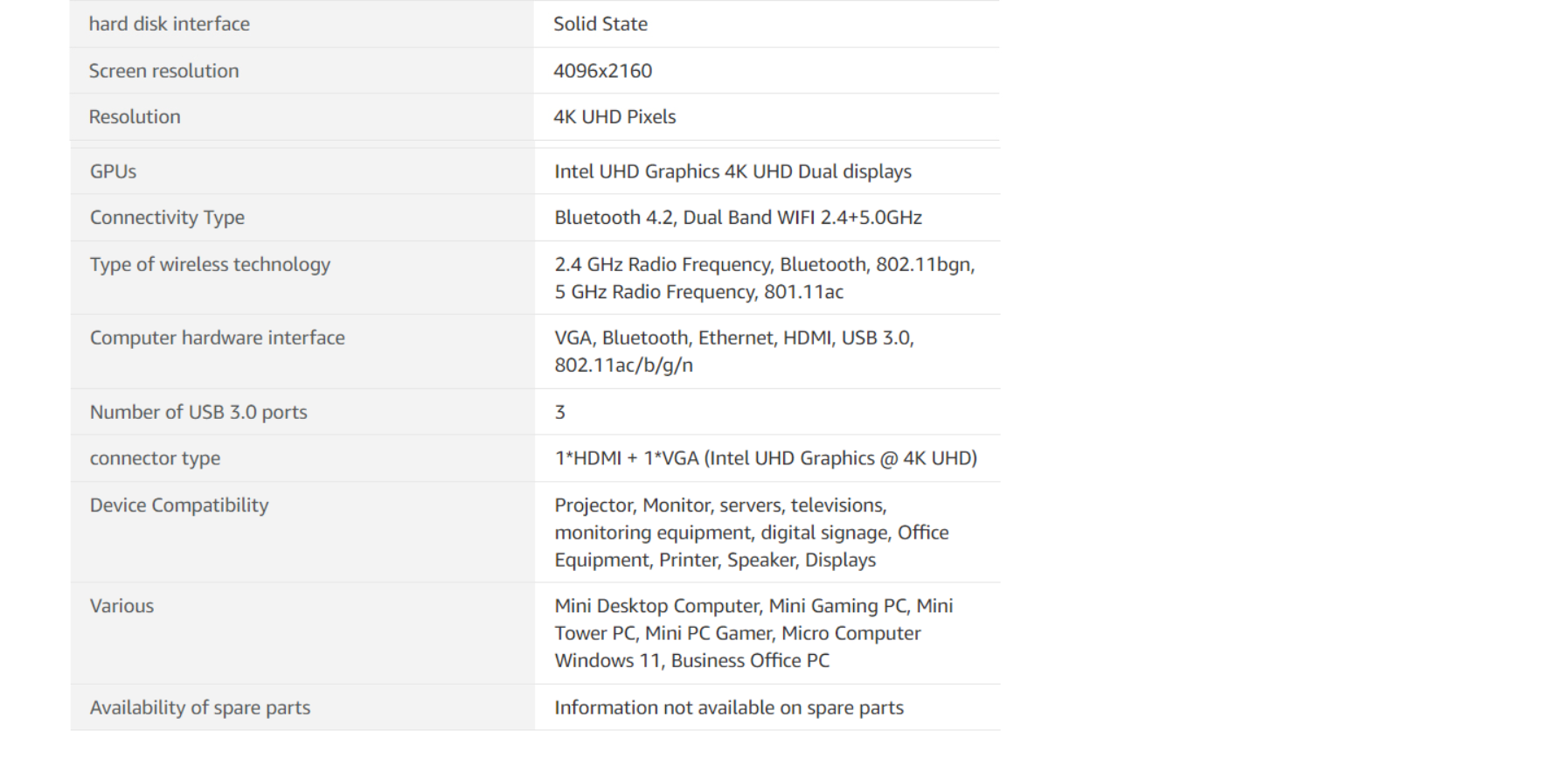The width and height of the screenshot is (1555, 759).
Task: Click the 'Connectivity Type' label
Action: (x=167, y=218)
